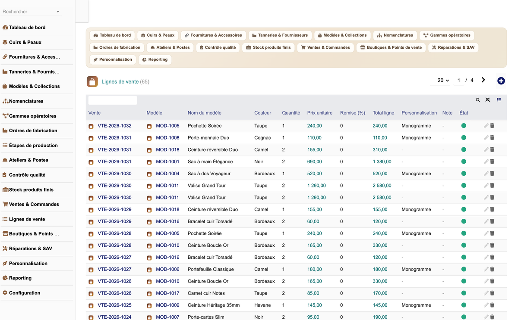The width and height of the screenshot is (518, 320).
Task: Delete the Sac à dos Voyageur row
Action: [x=492, y=174]
